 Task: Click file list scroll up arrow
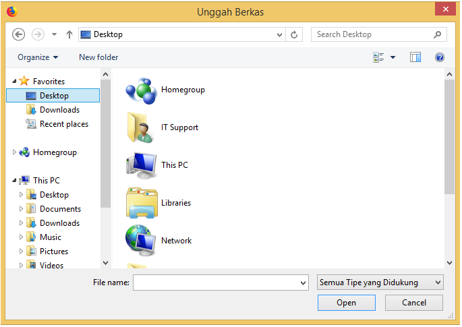point(449,74)
